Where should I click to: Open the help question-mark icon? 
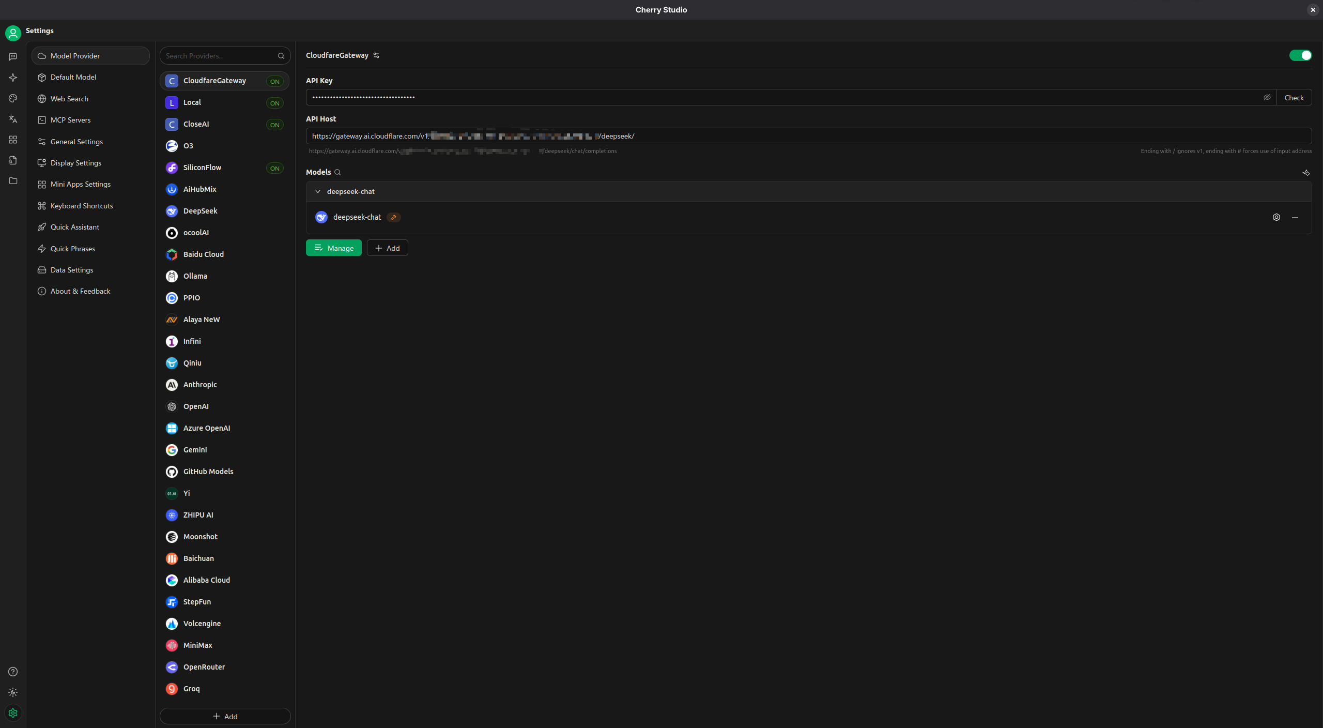[13, 672]
